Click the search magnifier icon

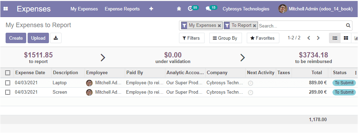[348, 25]
